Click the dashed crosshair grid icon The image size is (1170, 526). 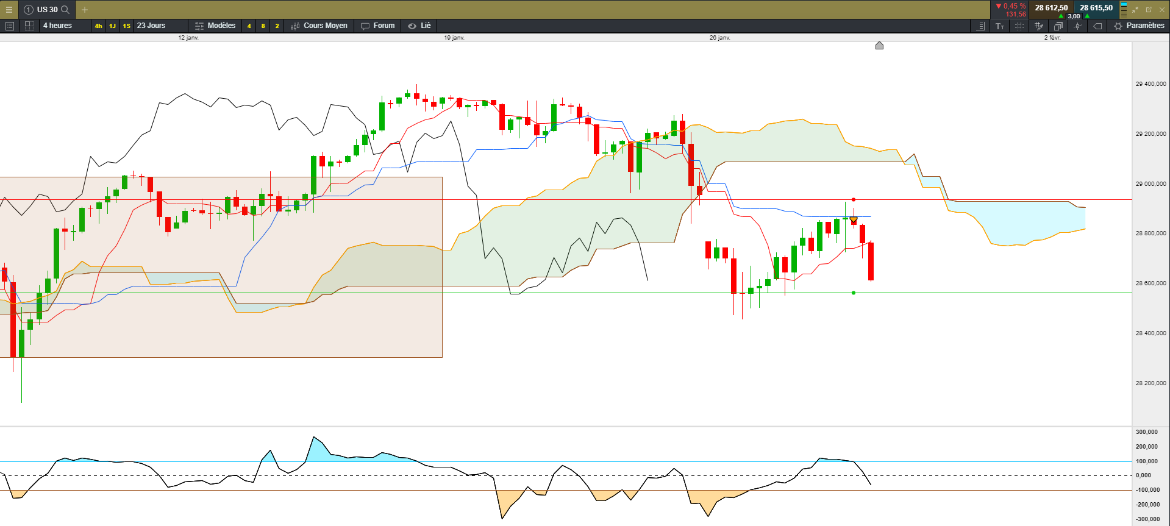tap(1019, 26)
